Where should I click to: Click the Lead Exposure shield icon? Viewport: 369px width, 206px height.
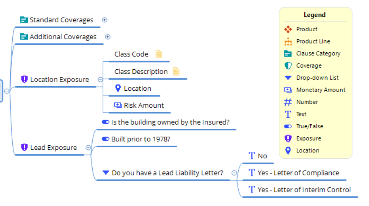pyautogui.click(x=24, y=147)
